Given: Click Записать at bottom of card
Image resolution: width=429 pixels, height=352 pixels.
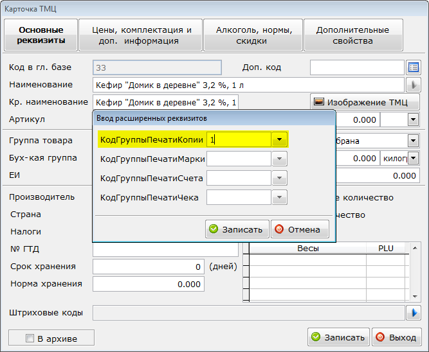Looking at the screenshot, I should coord(338,337).
